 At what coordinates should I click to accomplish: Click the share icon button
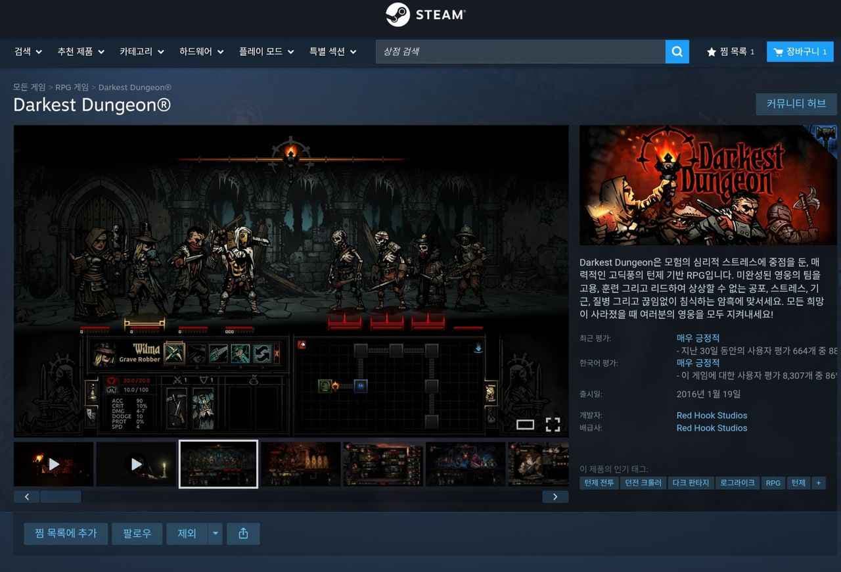tap(243, 534)
